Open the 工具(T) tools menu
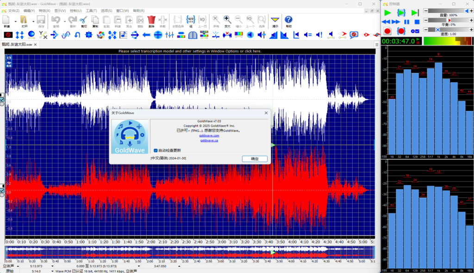The width and height of the screenshot is (474, 273). [91, 10]
